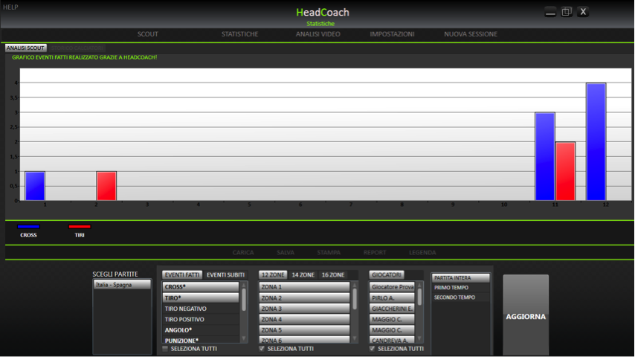This screenshot has height=357, width=635.
Task: Click the blue CROSS legend swatch
Action: (28, 227)
